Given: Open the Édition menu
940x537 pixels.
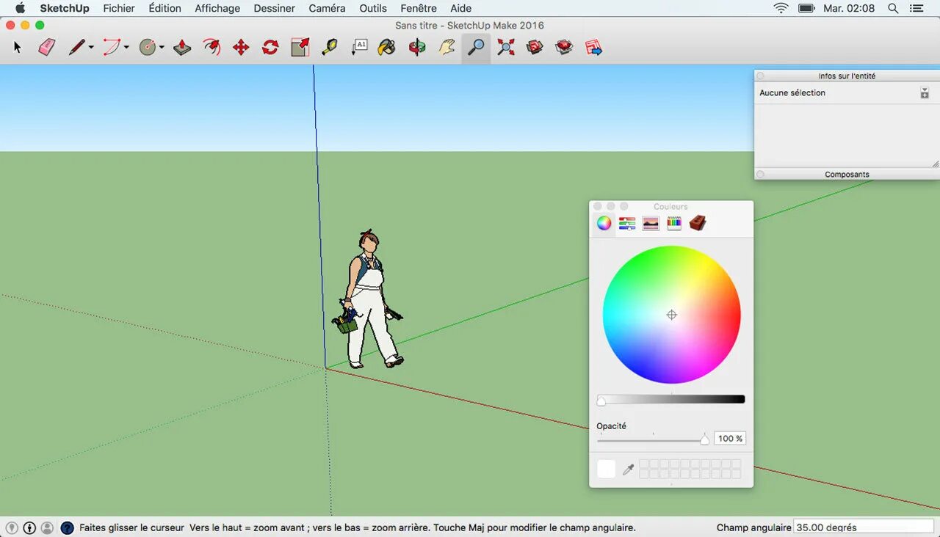Looking at the screenshot, I should tap(164, 8).
